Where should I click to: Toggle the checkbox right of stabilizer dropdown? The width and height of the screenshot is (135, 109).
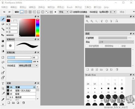click(x=118, y=12)
